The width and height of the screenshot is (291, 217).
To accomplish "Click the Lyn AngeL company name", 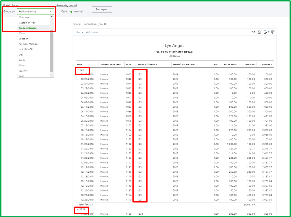I will click(174, 46).
